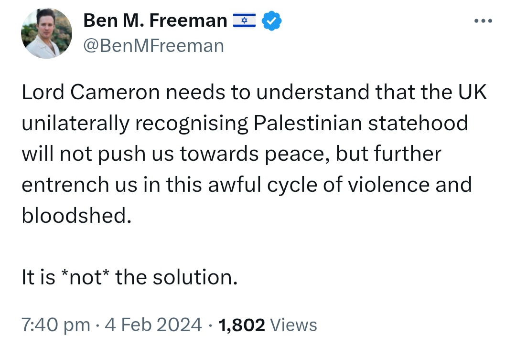516x345 pixels.
Task: Click the word "unilaterally" in the tweet body
Action: (75, 124)
